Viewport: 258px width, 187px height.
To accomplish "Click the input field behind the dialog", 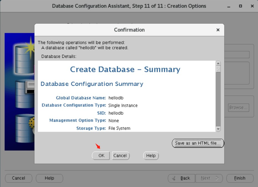I will click(x=237, y=54).
